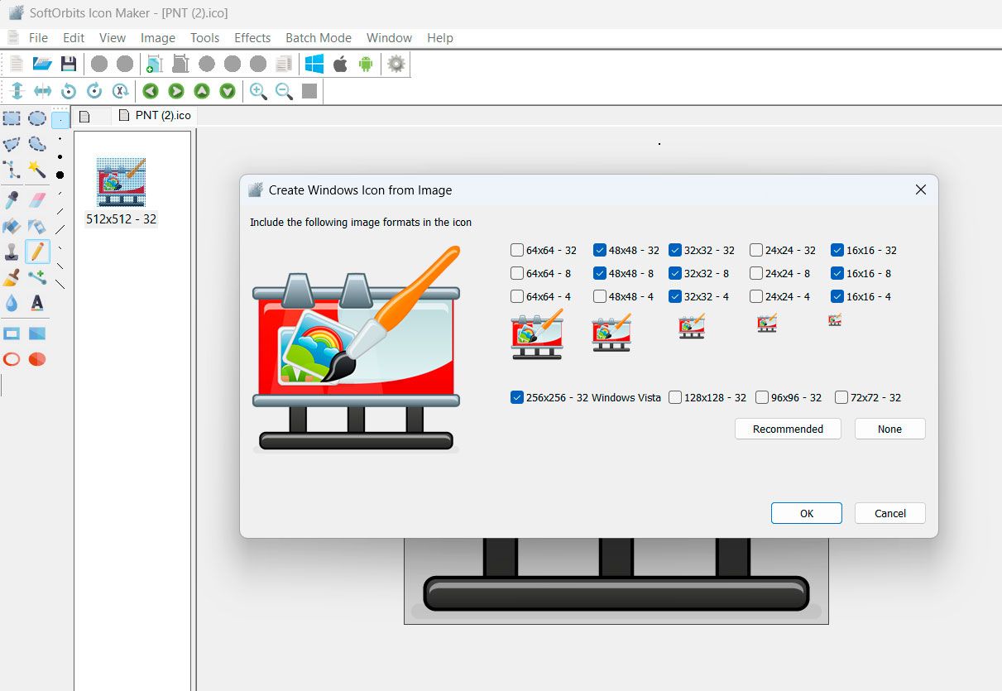Select the Eraser tool
1002x691 pixels.
coord(37,199)
